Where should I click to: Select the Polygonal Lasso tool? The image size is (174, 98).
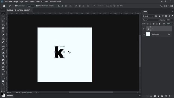(3, 21)
